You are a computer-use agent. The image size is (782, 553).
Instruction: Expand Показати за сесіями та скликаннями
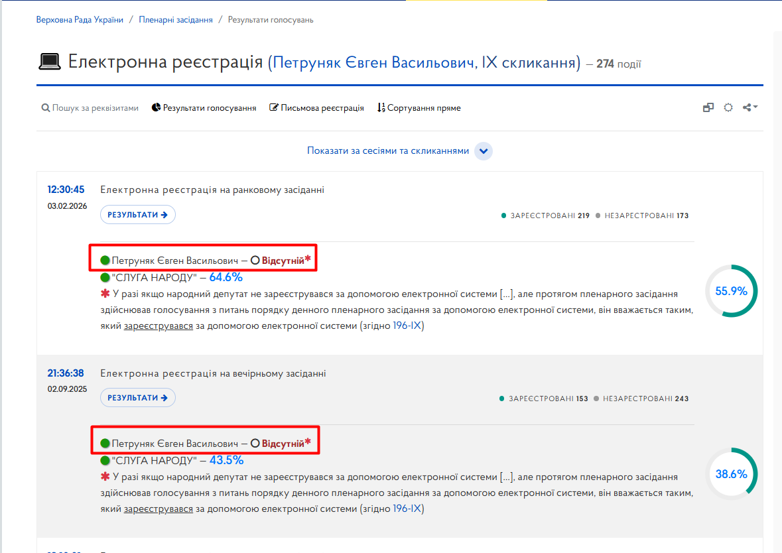(388, 151)
